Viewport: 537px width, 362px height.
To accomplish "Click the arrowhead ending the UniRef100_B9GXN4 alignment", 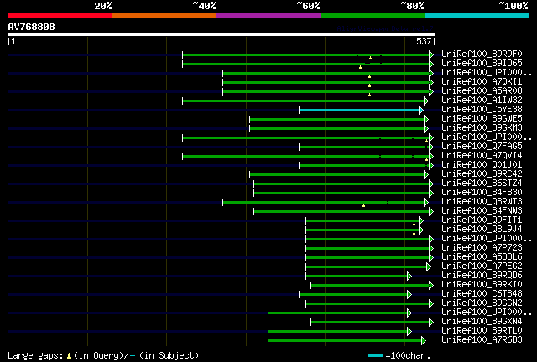I will (431, 323).
